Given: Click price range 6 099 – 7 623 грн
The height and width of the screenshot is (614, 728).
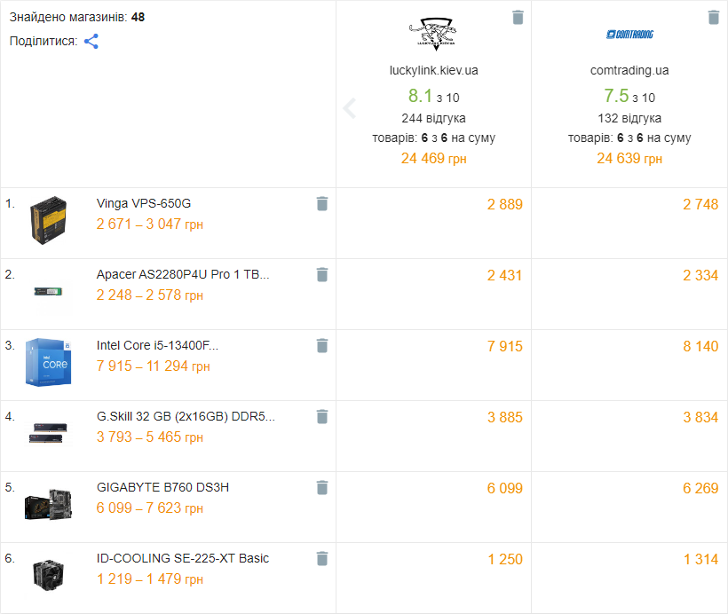Looking at the screenshot, I should (150, 508).
